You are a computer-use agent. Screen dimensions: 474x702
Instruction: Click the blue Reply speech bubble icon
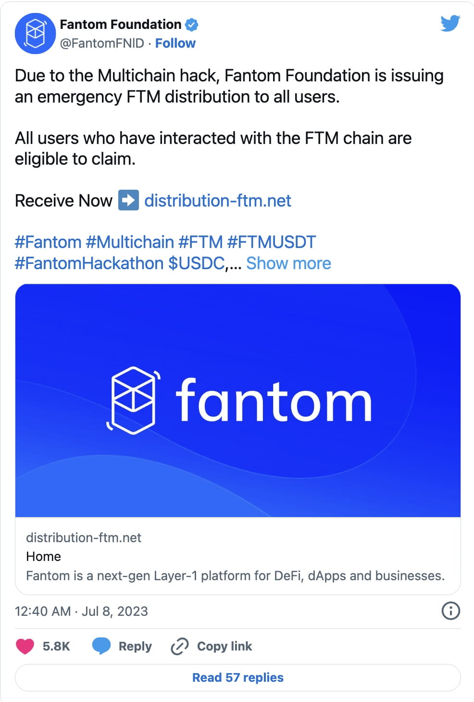[x=102, y=646]
